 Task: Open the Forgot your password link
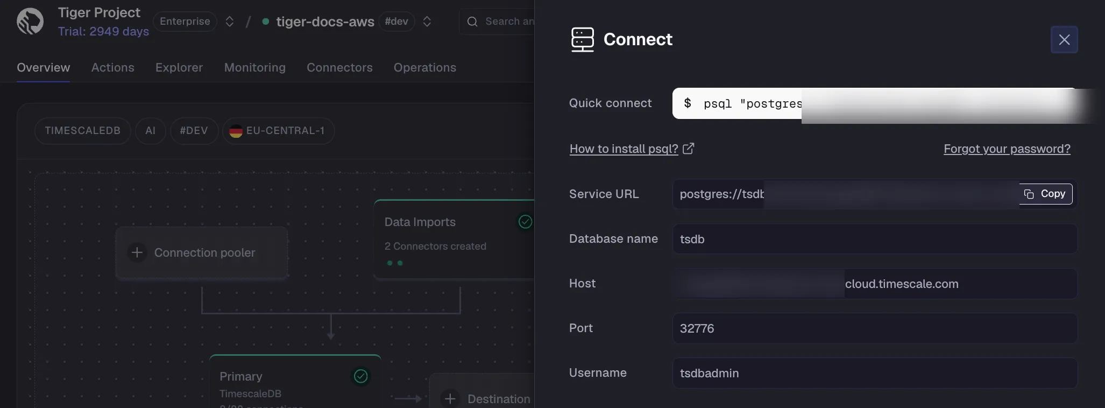[x=1007, y=149]
